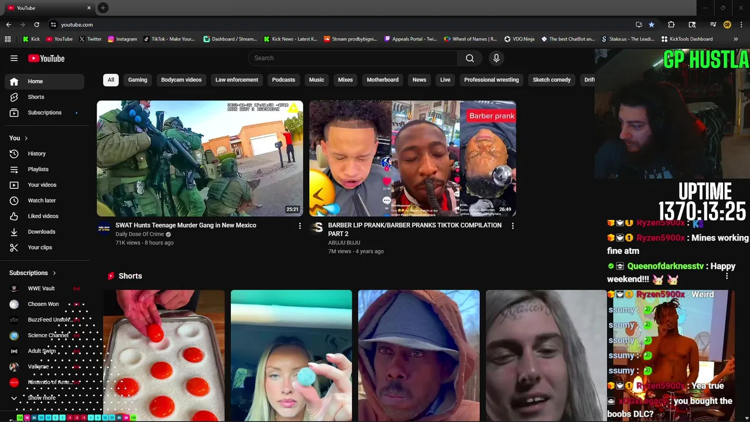
Task: Open Valkyrae subscription channel
Action: click(45, 367)
